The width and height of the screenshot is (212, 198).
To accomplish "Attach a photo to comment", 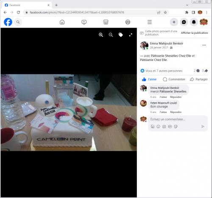I will click(164, 126).
